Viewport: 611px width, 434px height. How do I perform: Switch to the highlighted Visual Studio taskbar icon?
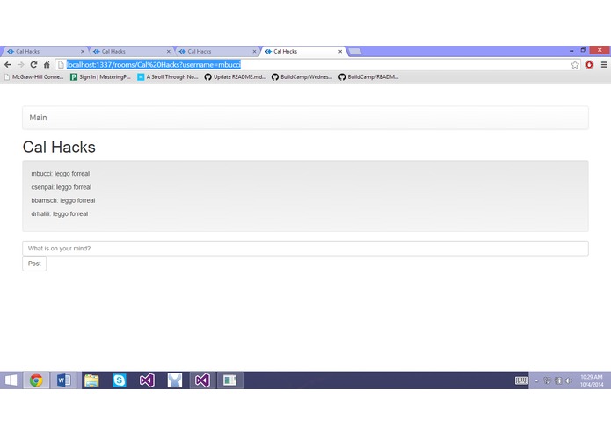(x=202, y=380)
